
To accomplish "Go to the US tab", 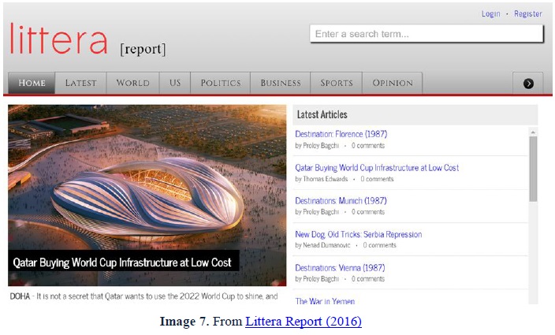I will [x=175, y=83].
